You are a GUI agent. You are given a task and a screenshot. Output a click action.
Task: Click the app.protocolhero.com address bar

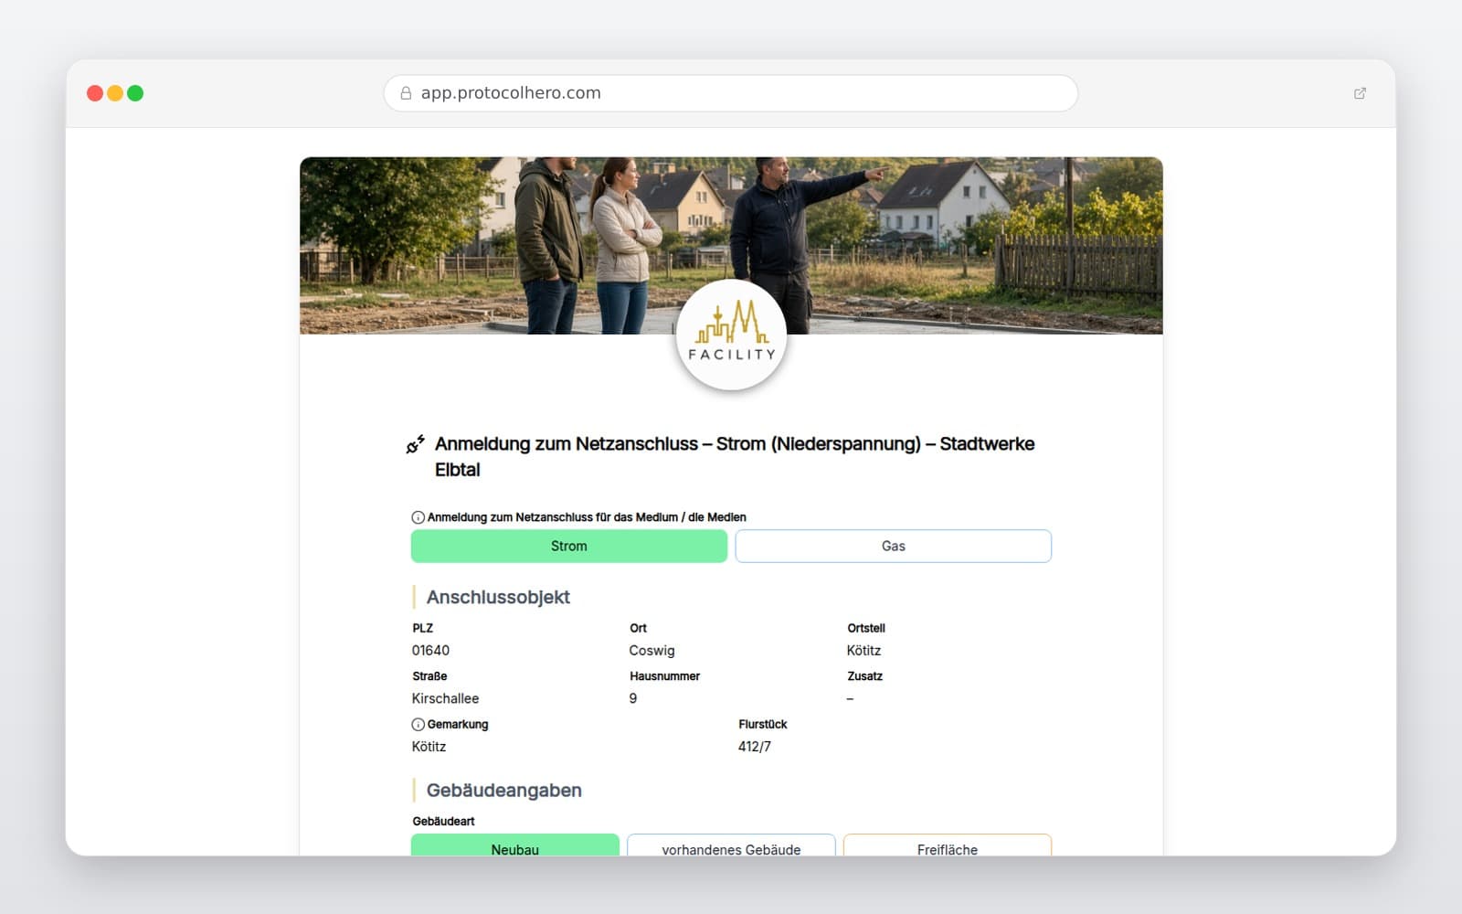(x=731, y=93)
